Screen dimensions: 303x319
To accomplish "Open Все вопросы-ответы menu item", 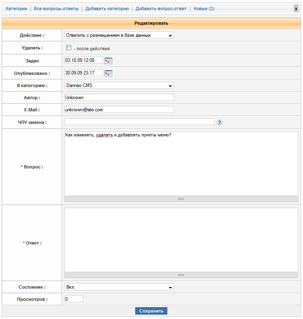I will coord(56,9).
